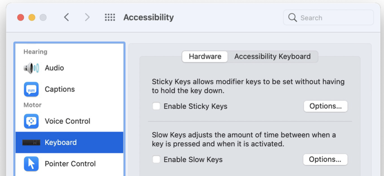
Task: Enable Sticky Keys checkbox
Action: (x=156, y=106)
